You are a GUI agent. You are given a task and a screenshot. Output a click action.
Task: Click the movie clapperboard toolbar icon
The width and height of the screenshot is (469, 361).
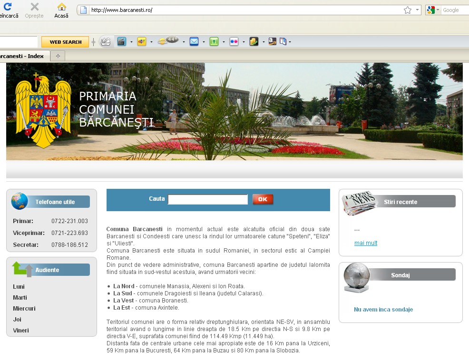point(122,41)
